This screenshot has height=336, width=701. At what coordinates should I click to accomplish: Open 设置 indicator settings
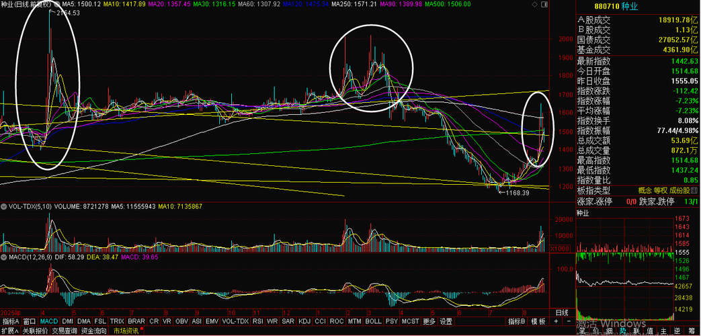pyautogui.click(x=446, y=321)
